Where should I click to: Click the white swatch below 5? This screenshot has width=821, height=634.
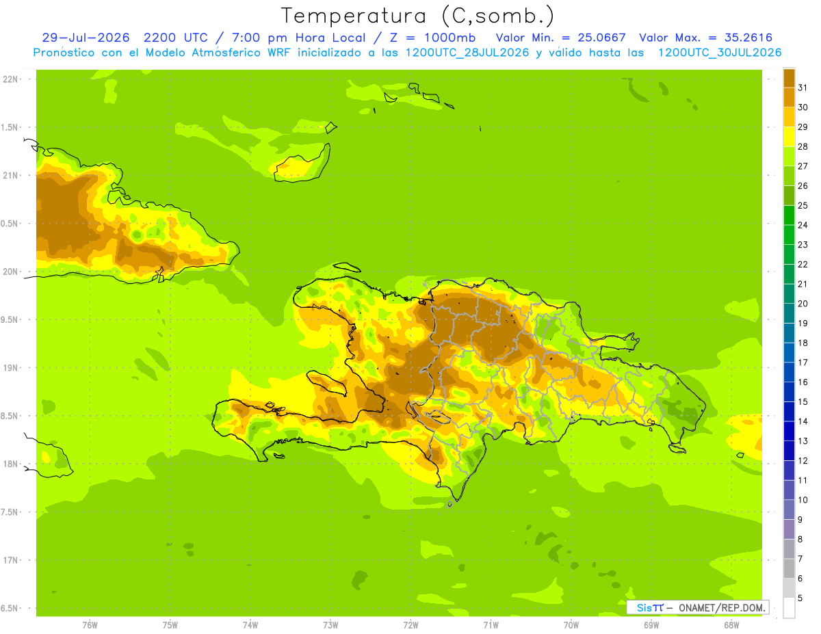pos(789,608)
